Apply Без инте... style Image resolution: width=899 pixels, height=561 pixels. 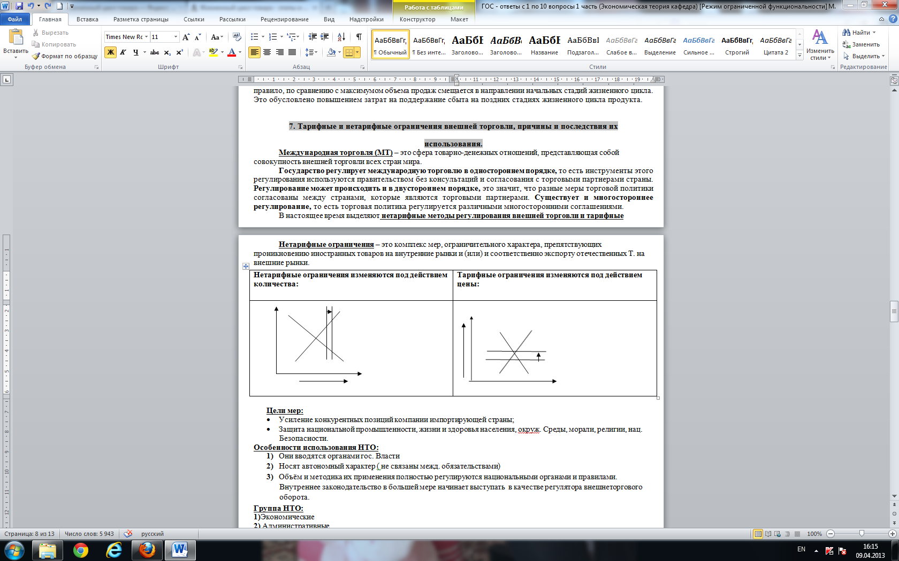tap(429, 45)
